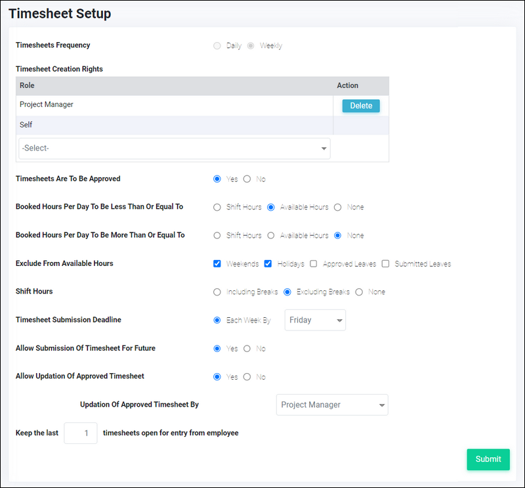
Task: Enable the Submitted Leaves checkbox
Action: [385, 263]
